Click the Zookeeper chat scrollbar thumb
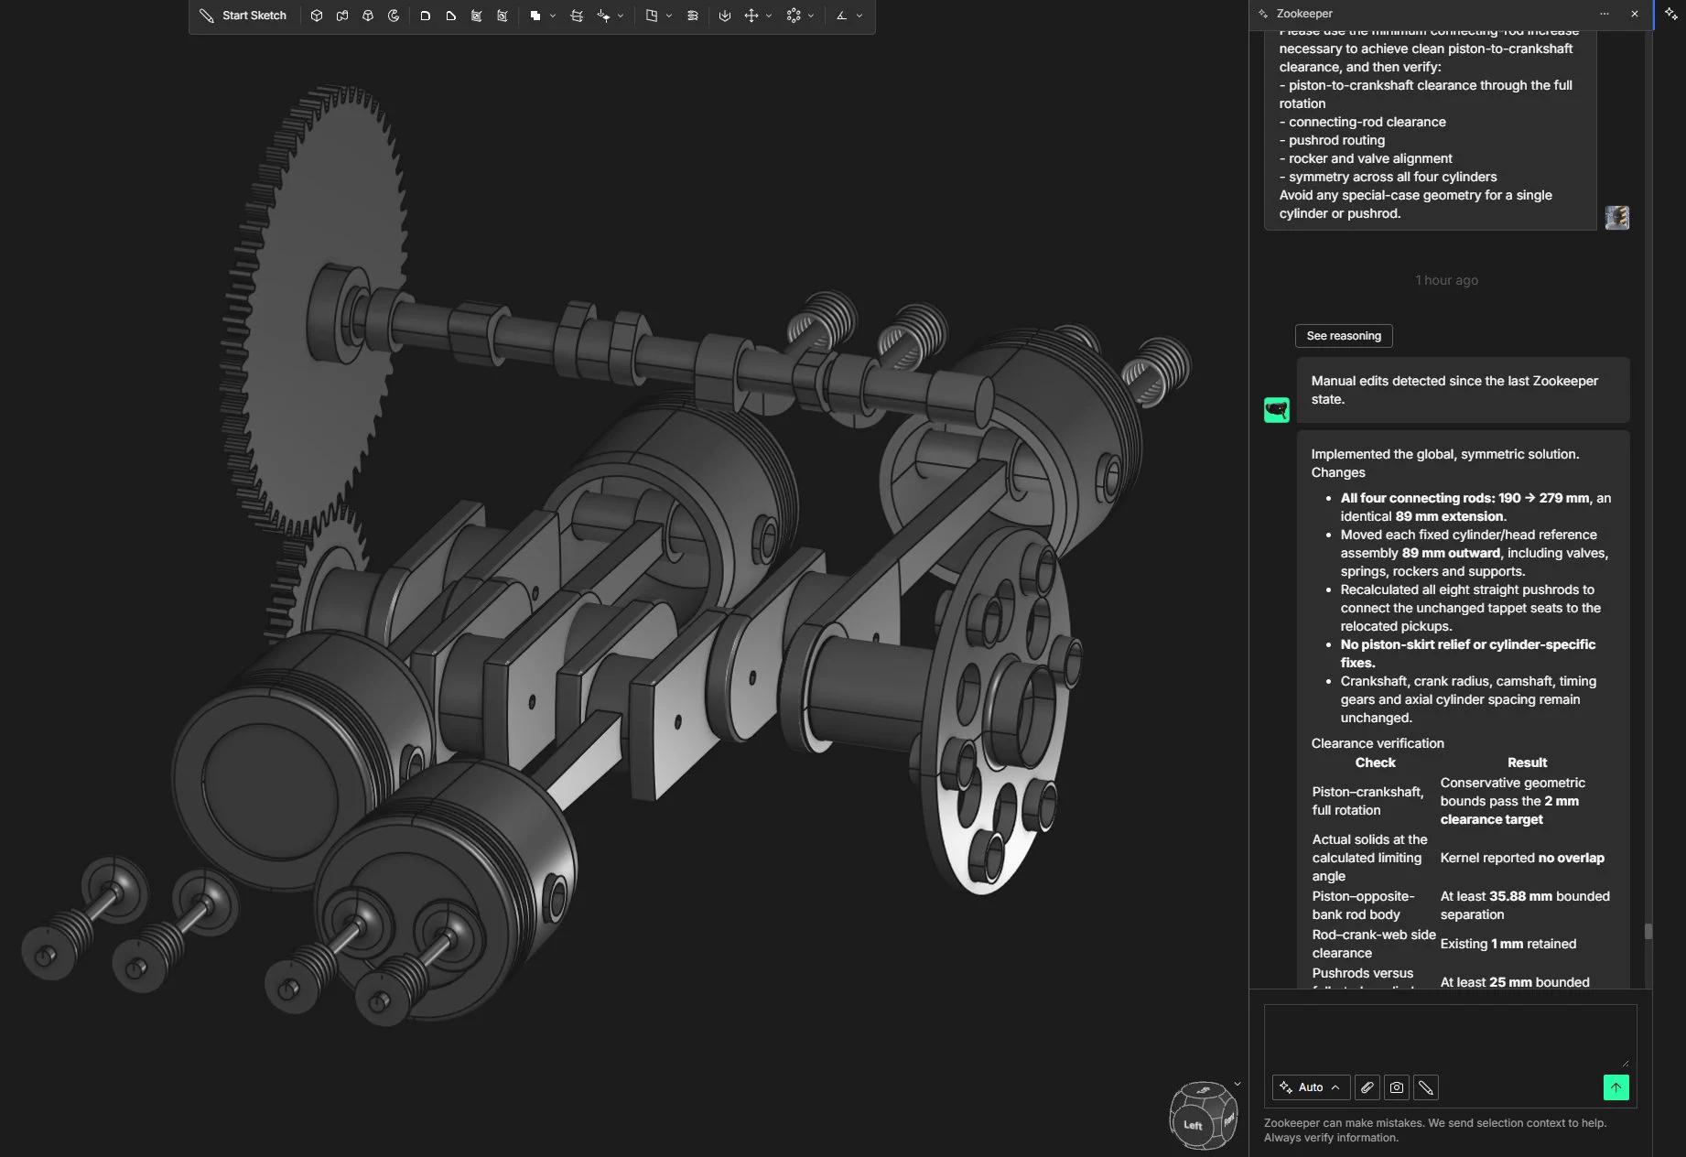Image resolution: width=1686 pixels, height=1157 pixels. 1648,932
